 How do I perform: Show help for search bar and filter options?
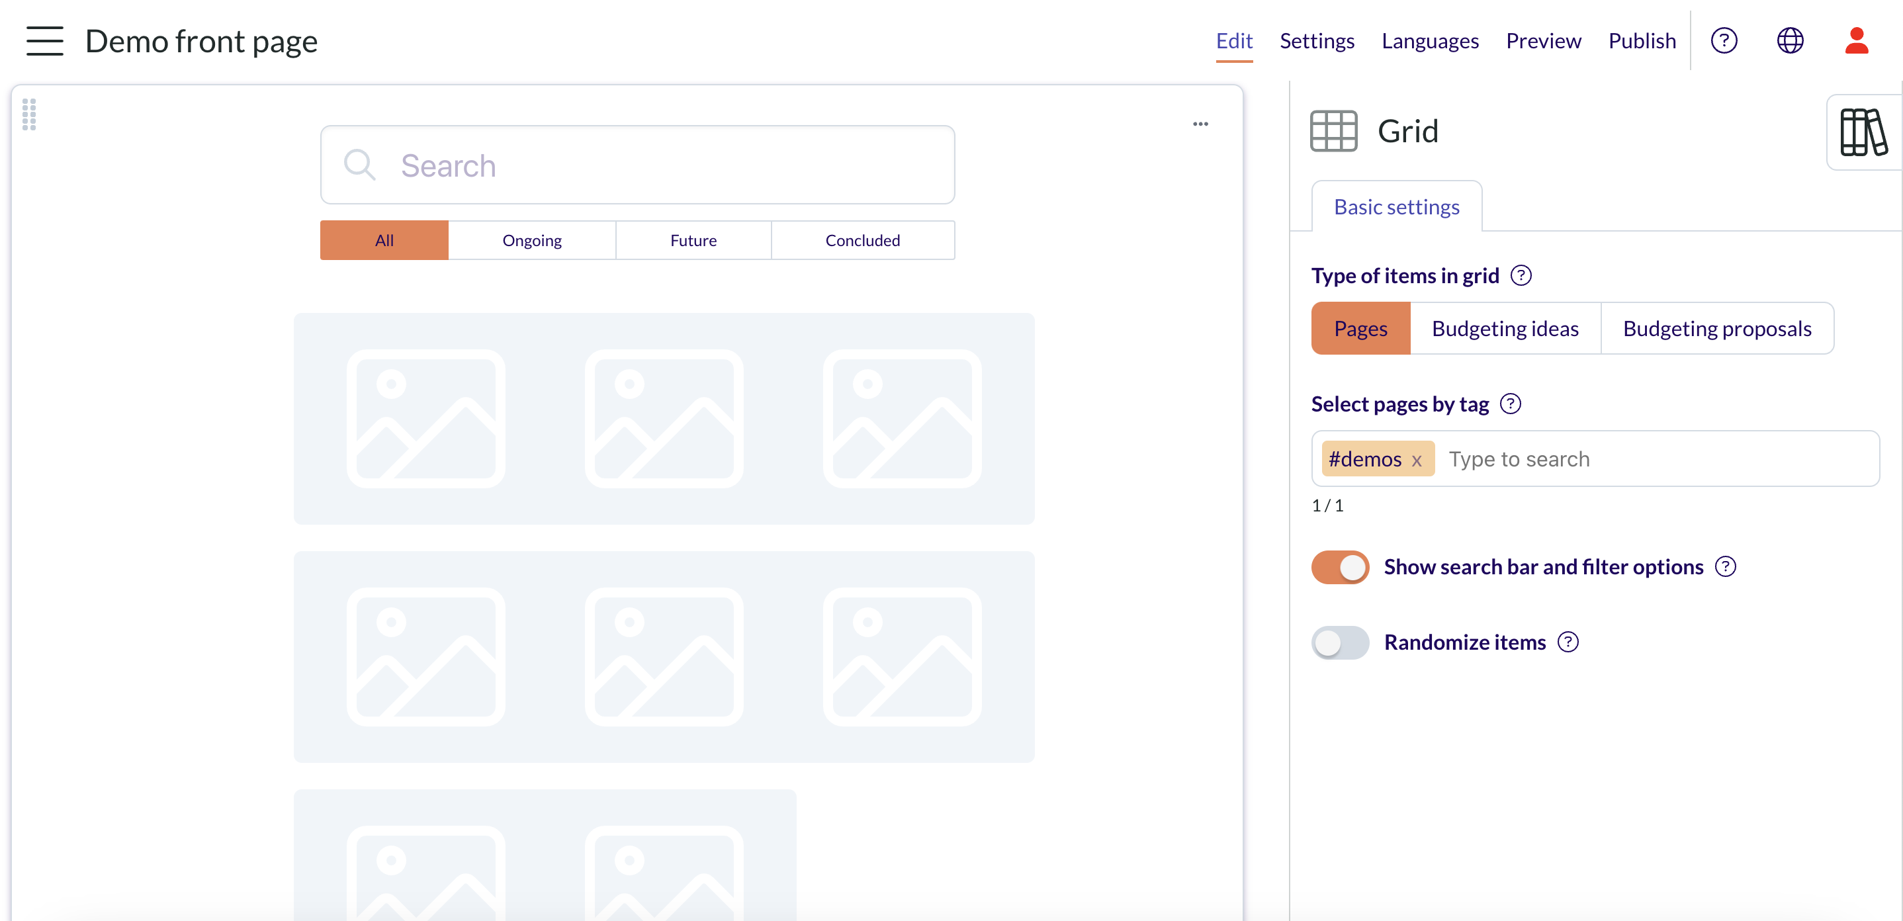tap(1725, 566)
